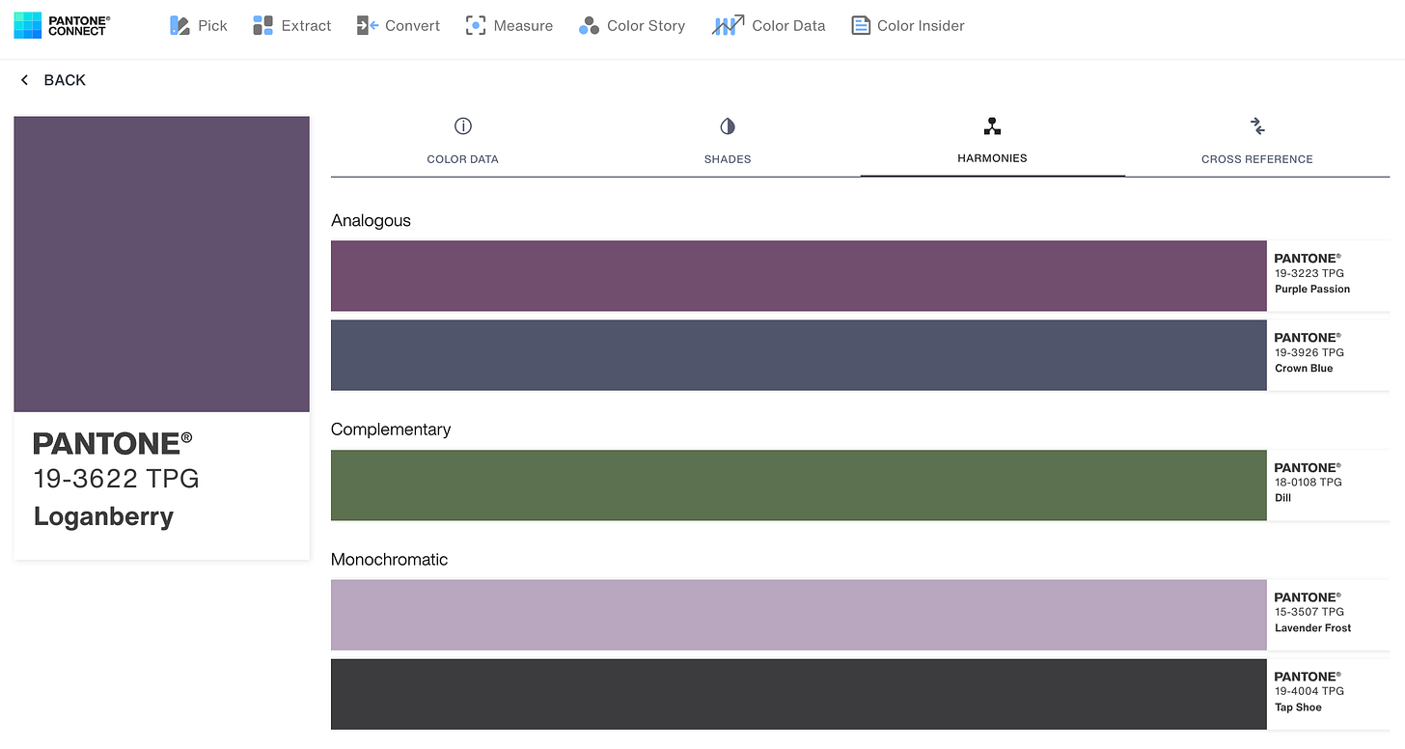Click the info icon above Color Data

click(463, 125)
